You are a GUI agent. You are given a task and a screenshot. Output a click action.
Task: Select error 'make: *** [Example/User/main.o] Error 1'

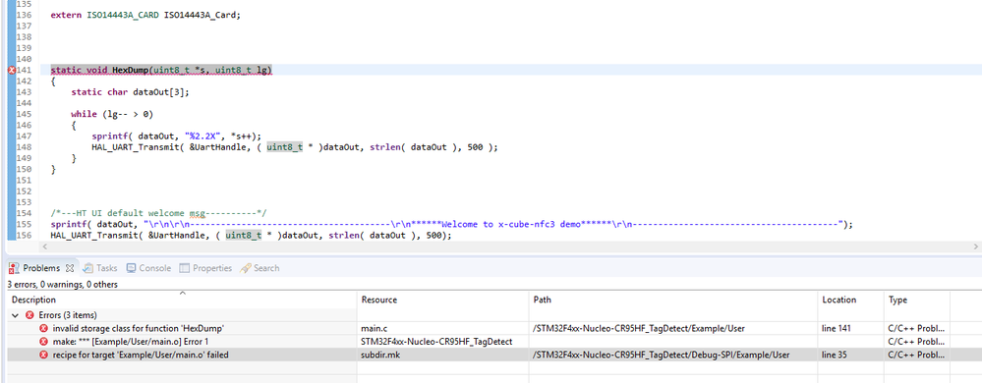[x=131, y=342]
